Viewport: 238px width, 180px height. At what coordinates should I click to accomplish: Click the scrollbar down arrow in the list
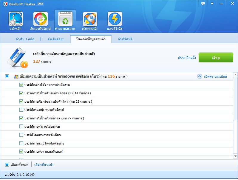235,156
